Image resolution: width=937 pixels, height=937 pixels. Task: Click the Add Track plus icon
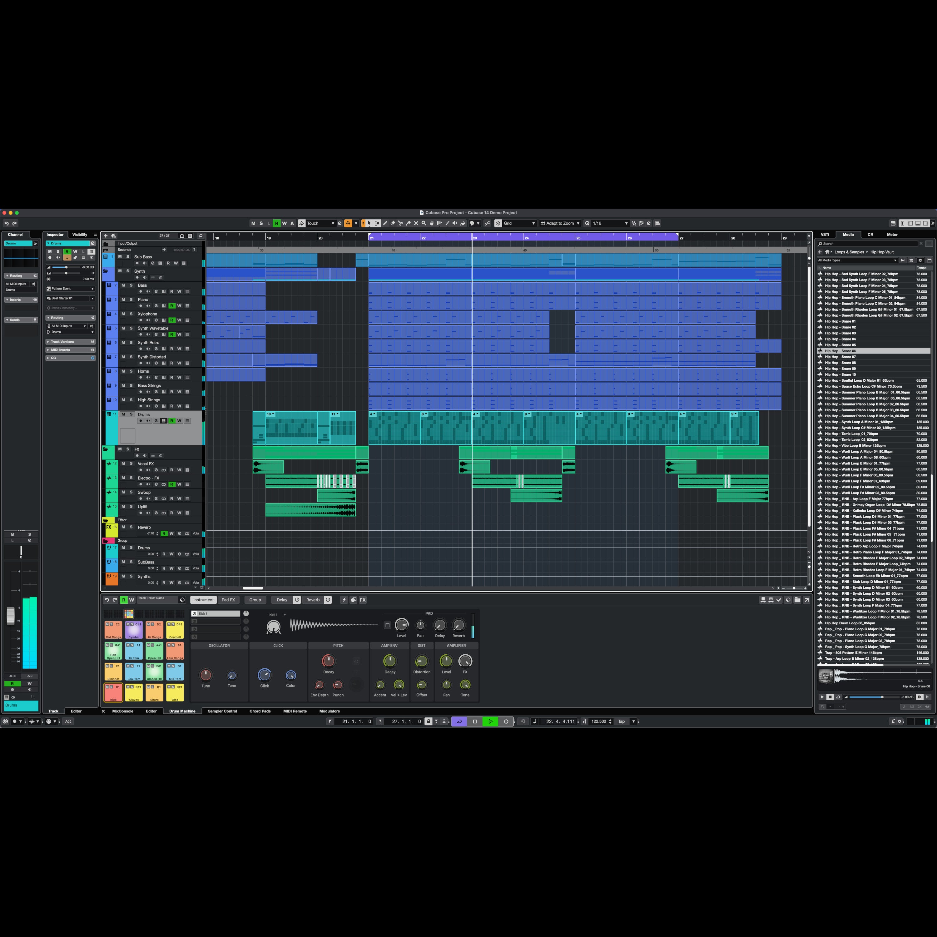pyautogui.click(x=106, y=236)
